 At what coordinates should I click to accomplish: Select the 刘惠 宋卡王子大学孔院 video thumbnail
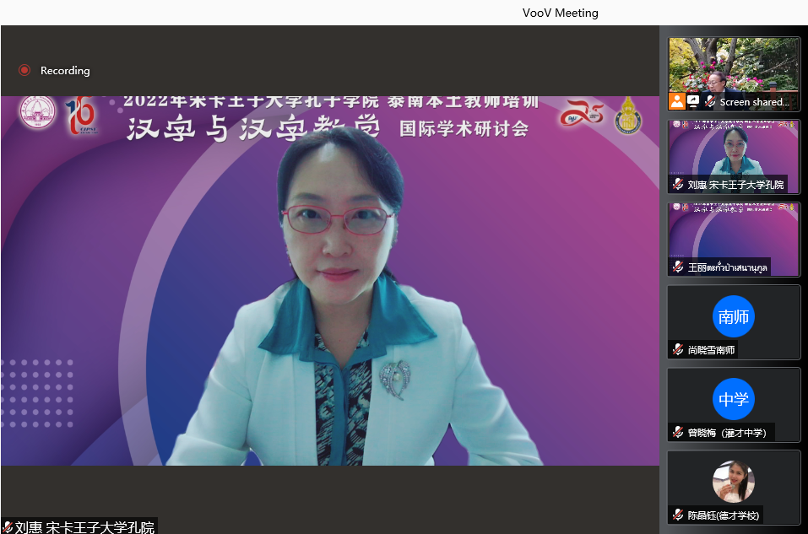734,157
